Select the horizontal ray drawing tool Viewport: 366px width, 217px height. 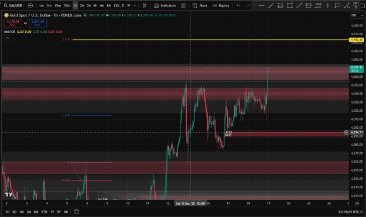[x=262, y=5]
